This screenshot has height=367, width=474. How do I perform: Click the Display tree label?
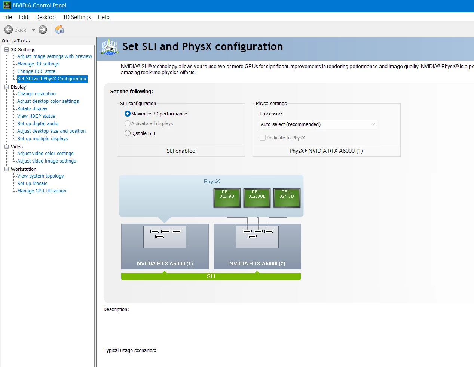coord(18,87)
